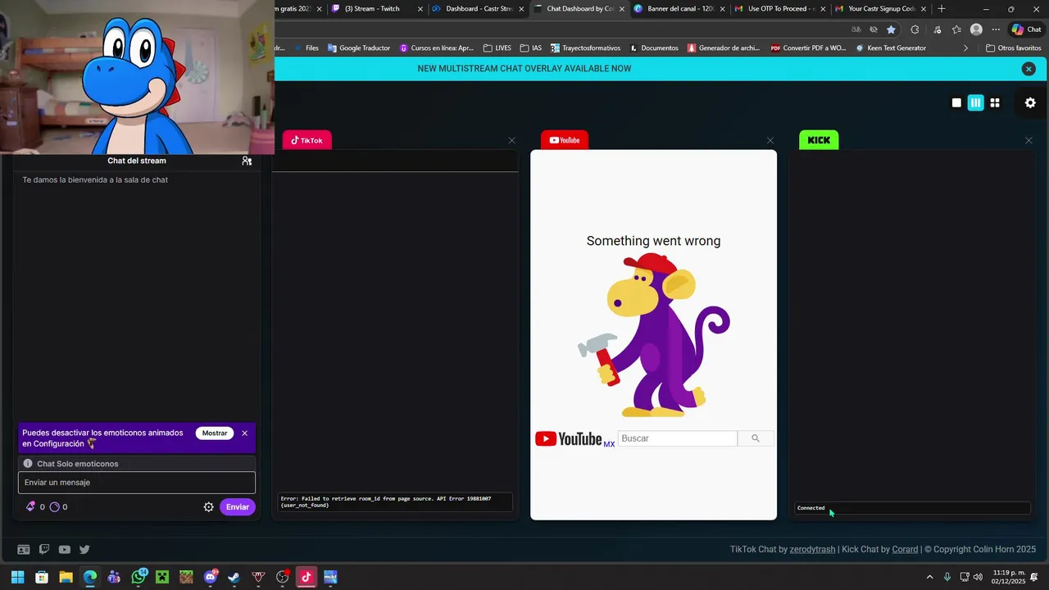The height and width of the screenshot is (590, 1049).
Task: Close the TikTok chat panel
Action: point(512,140)
